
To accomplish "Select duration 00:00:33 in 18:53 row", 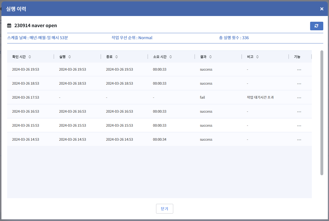I will point(159,83).
